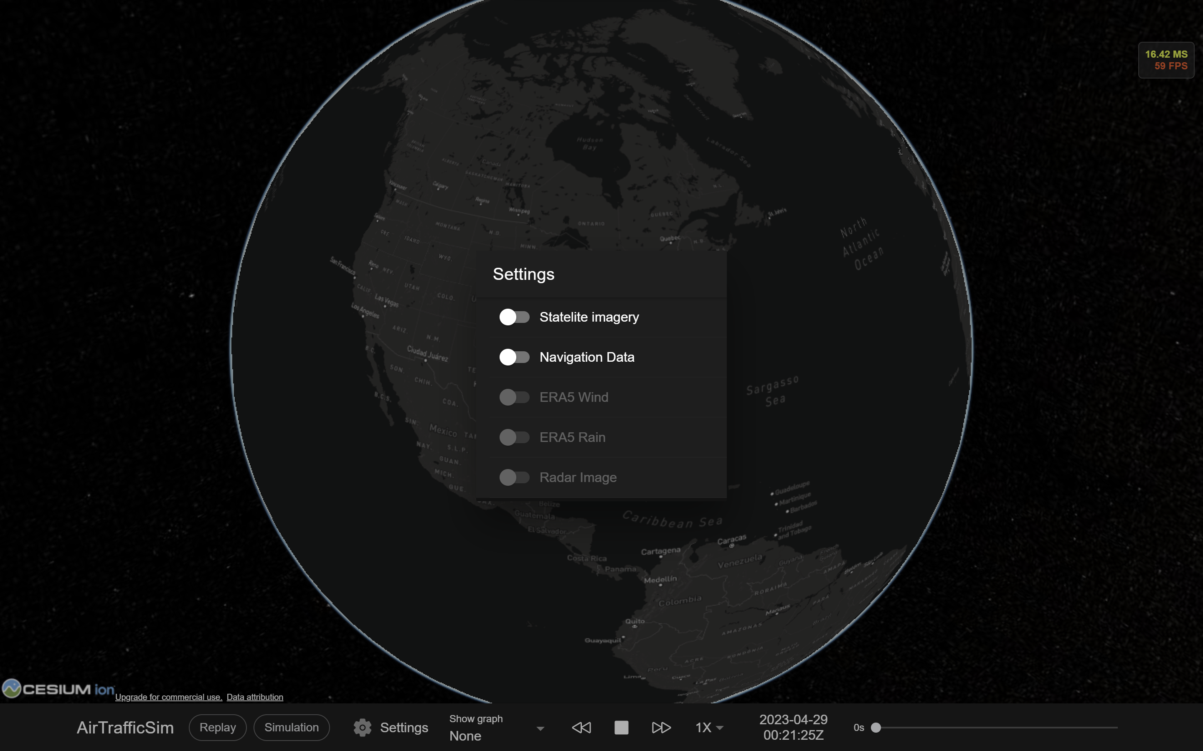Click the Venezuela label on globe
The image size is (1203, 751).
740,561
